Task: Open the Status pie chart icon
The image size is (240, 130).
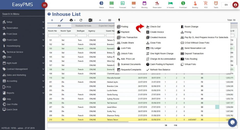Action: pos(101,3)
